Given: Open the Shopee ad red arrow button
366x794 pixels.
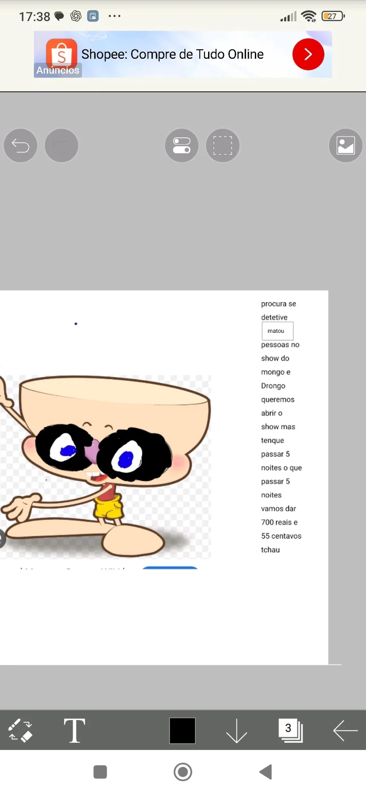Looking at the screenshot, I should pyautogui.click(x=308, y=54).
